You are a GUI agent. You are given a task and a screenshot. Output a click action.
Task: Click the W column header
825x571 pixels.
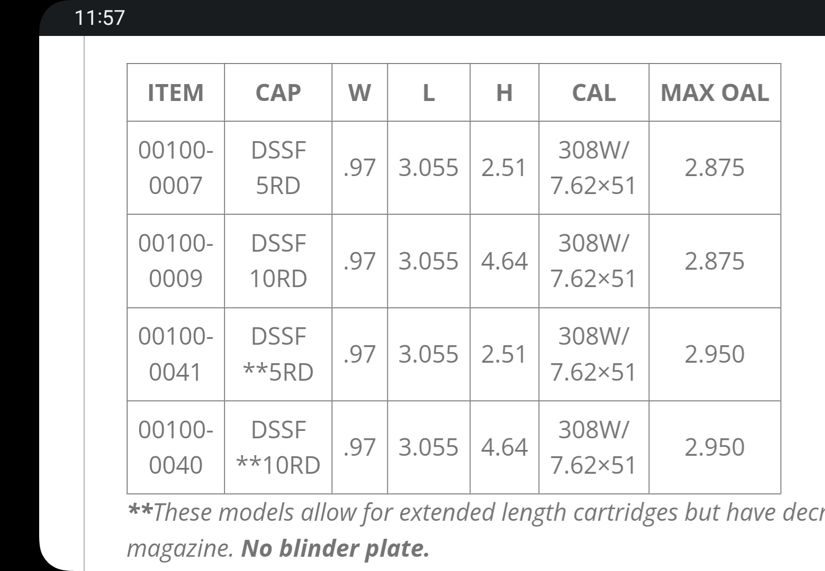360,93
